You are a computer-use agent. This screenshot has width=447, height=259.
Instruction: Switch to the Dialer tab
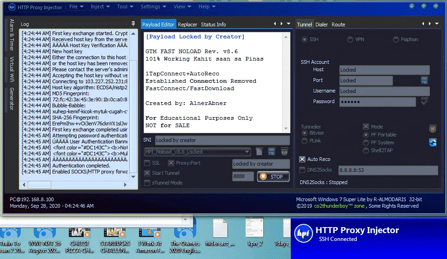point(321,25)
